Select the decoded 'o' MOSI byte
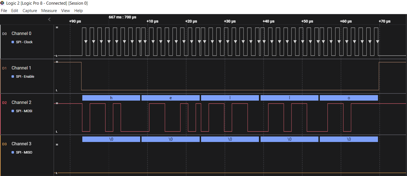 (x=349, y=98)
